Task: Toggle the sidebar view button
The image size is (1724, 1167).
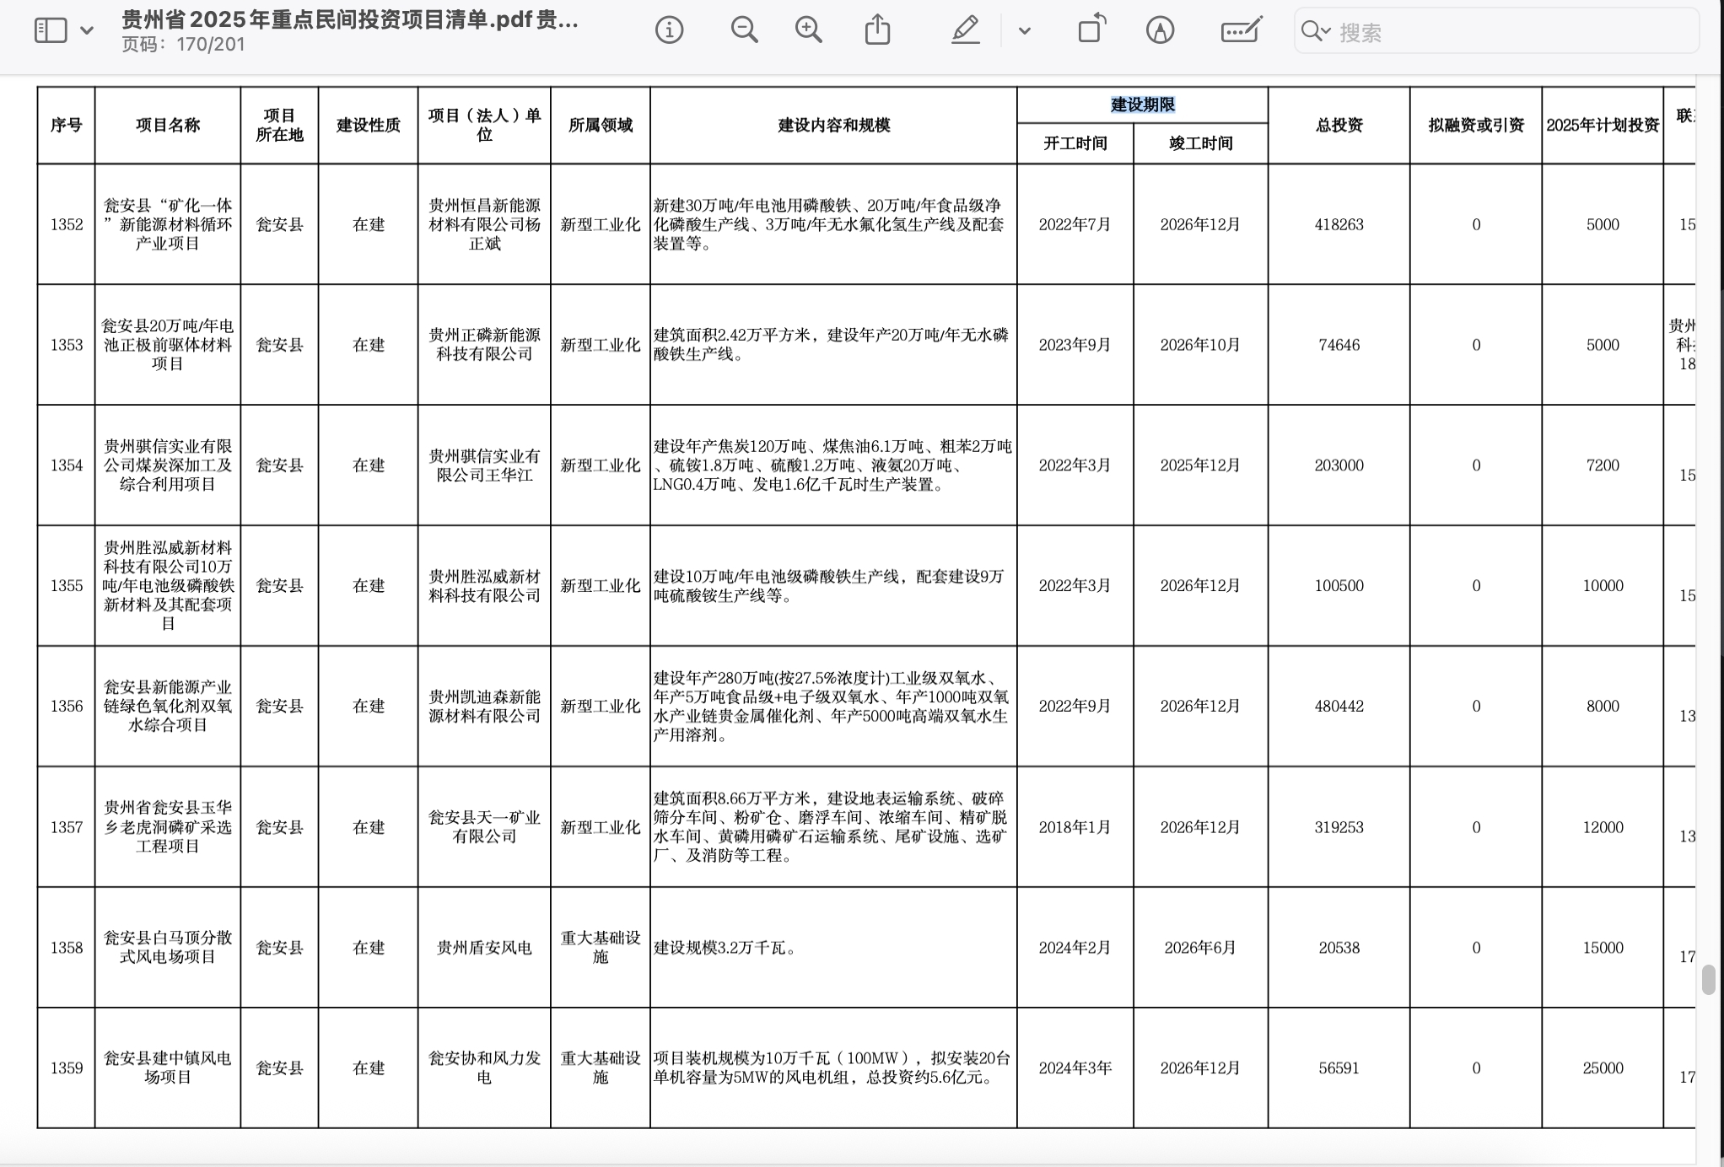Action: click(x=51, y=31)
